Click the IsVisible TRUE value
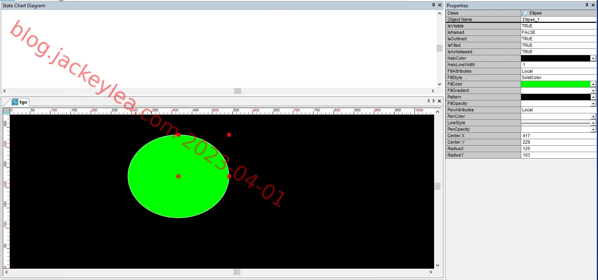This screenshot has height=280, width=598. [558, 26]
